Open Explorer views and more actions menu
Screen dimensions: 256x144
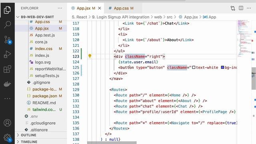60,8
